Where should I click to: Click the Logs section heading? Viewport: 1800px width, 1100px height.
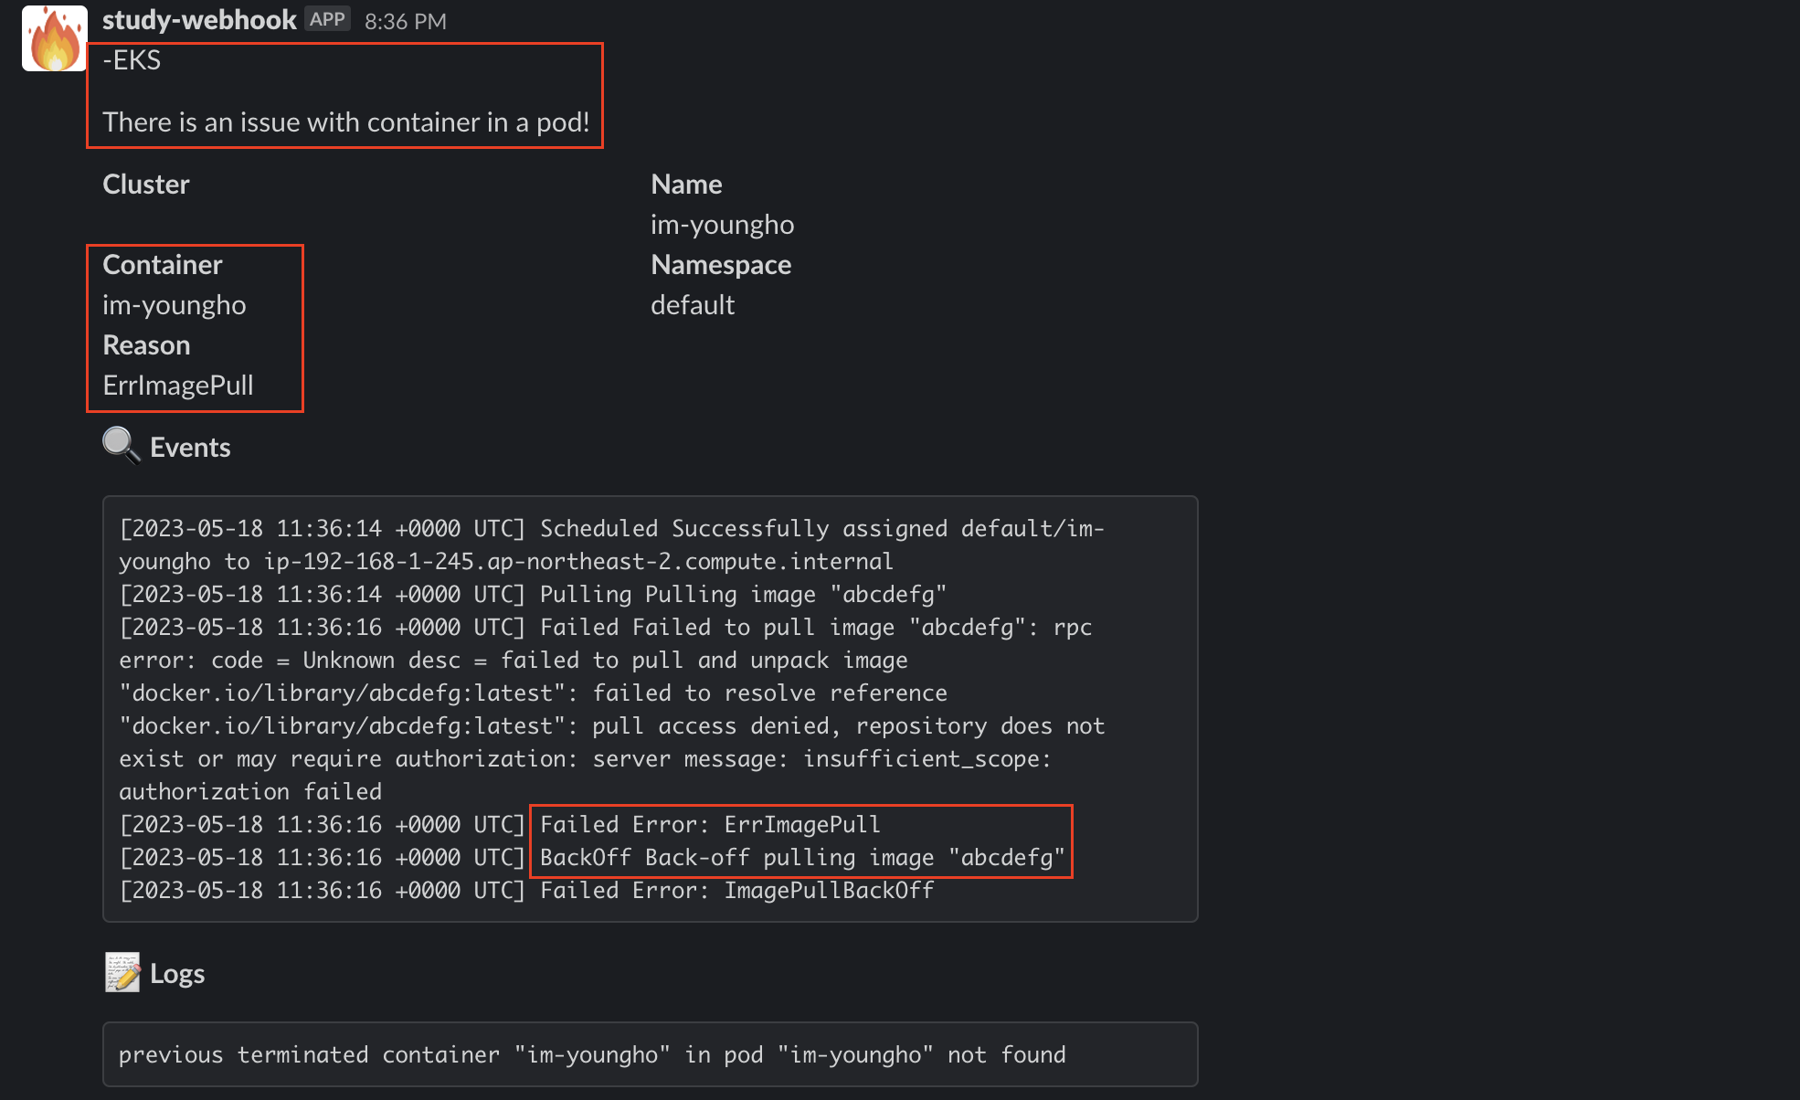[x=177, y=973]
